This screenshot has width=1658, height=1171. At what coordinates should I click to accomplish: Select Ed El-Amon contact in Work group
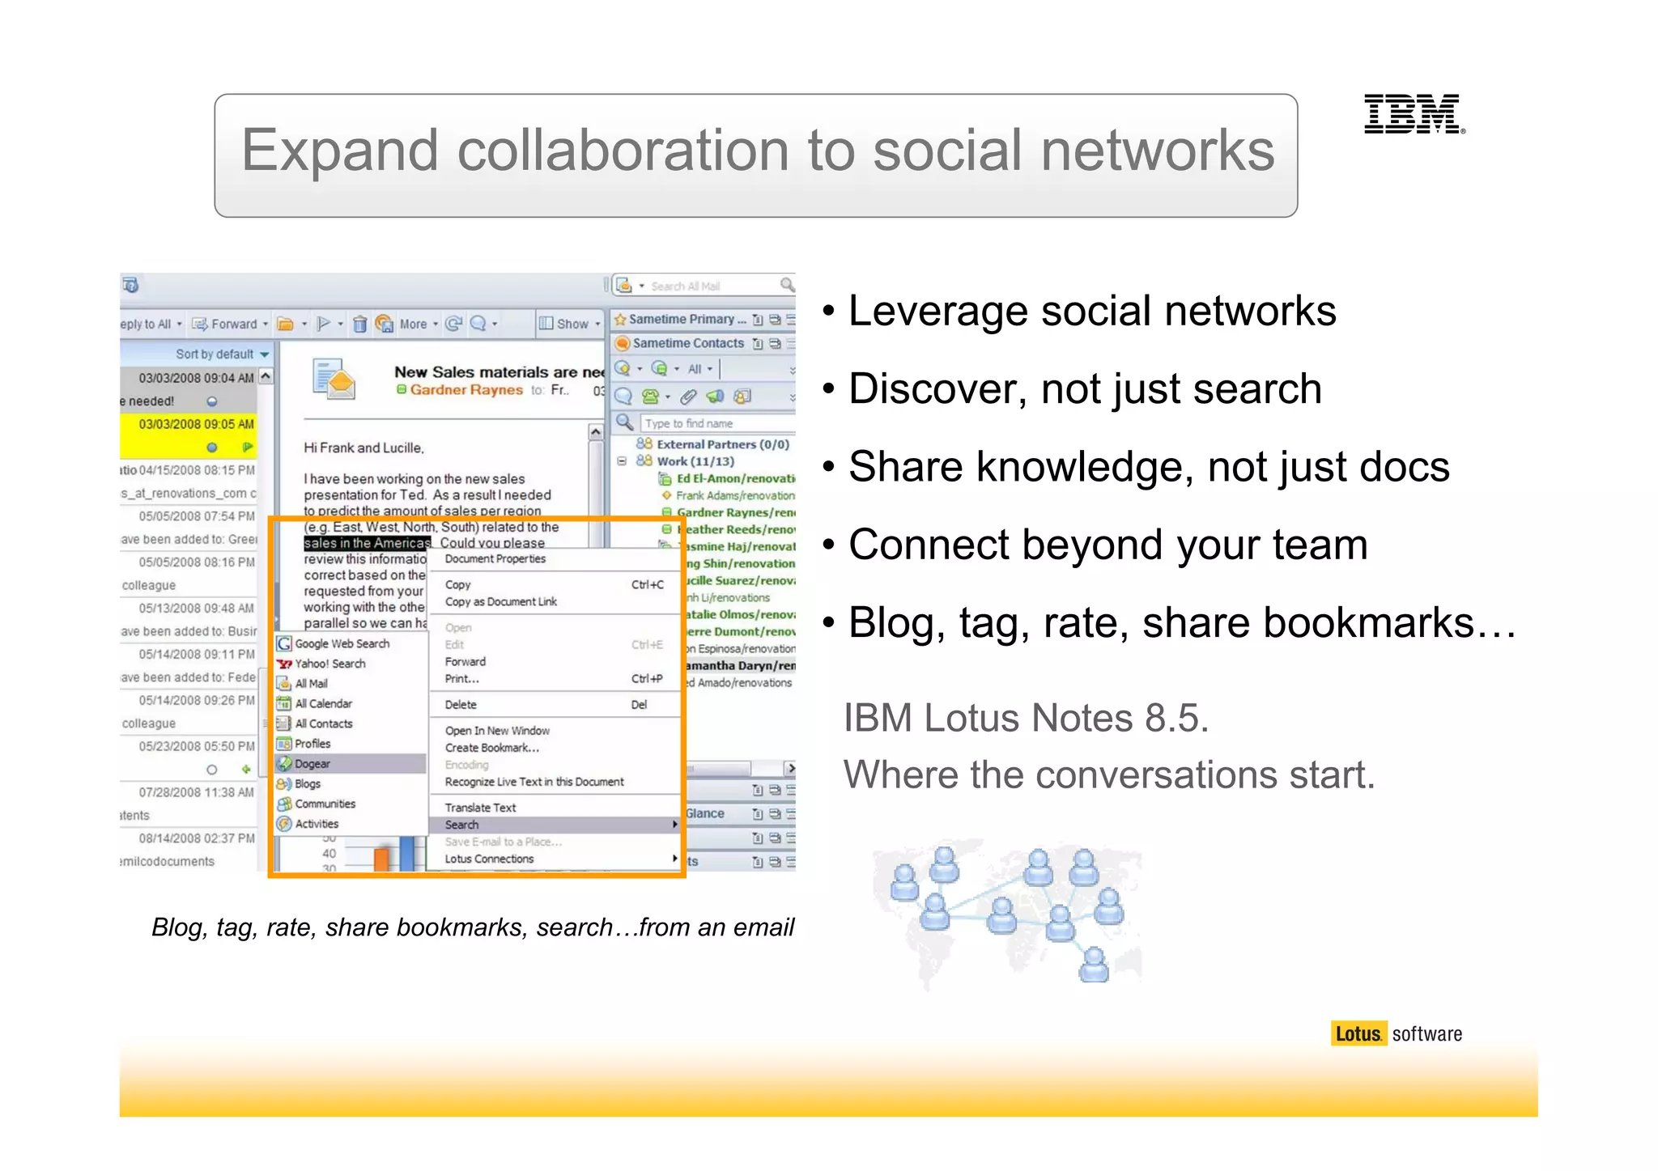(x=727, y=478)
